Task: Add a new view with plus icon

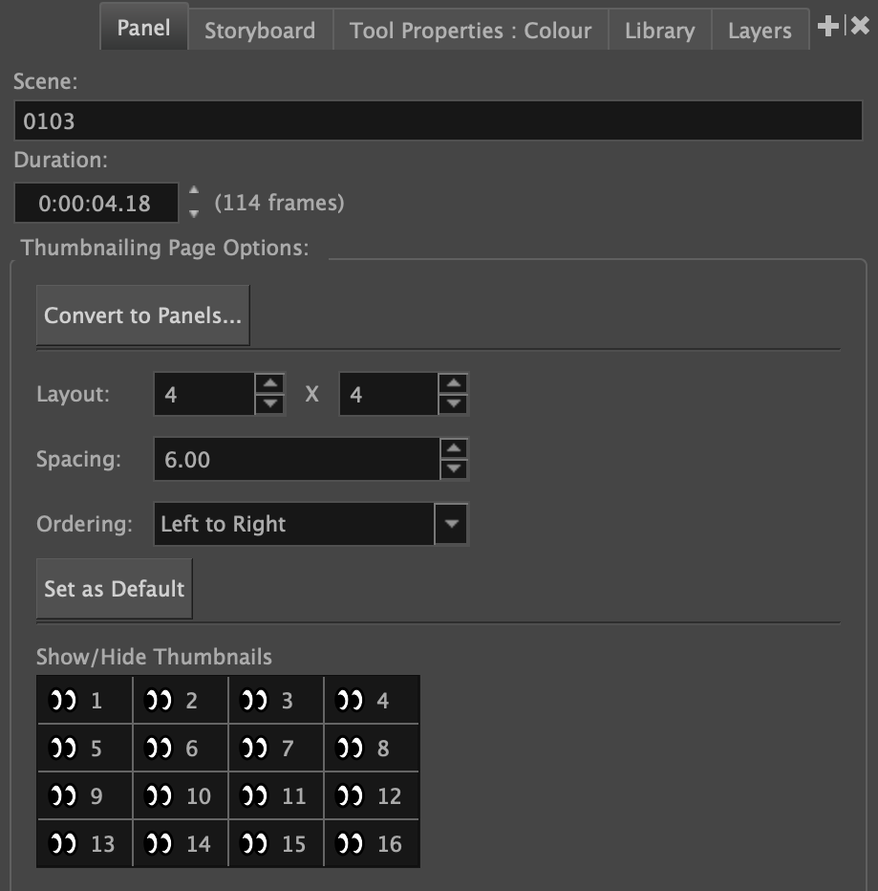Action: pos(827,27)
